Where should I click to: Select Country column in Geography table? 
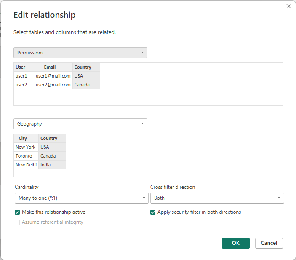[x=49, y=138]
